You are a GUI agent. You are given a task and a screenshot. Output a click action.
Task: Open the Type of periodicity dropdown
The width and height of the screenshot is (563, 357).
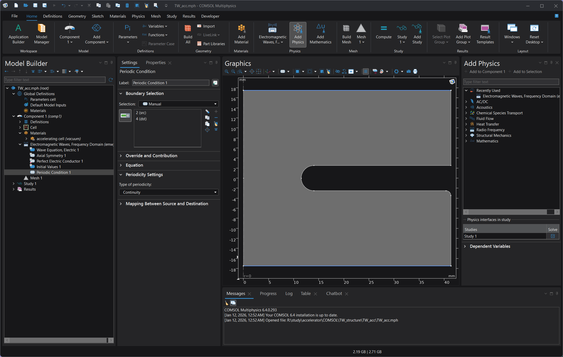click(169, 192)
